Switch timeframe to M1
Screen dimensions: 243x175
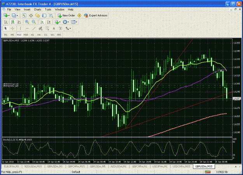coord(6,35)
